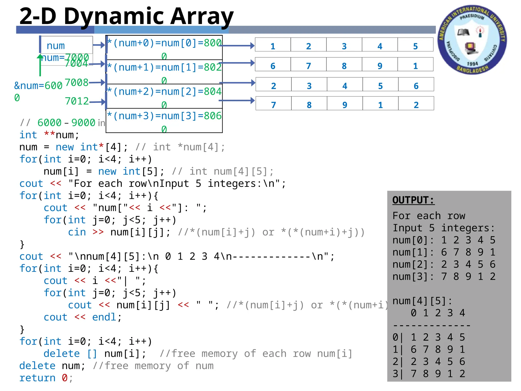Viewport: 521px width, 391px height.
Task: Click the "// 6000 – 9000" comment line
Action: pyautogui.click(x=62, y=123)
